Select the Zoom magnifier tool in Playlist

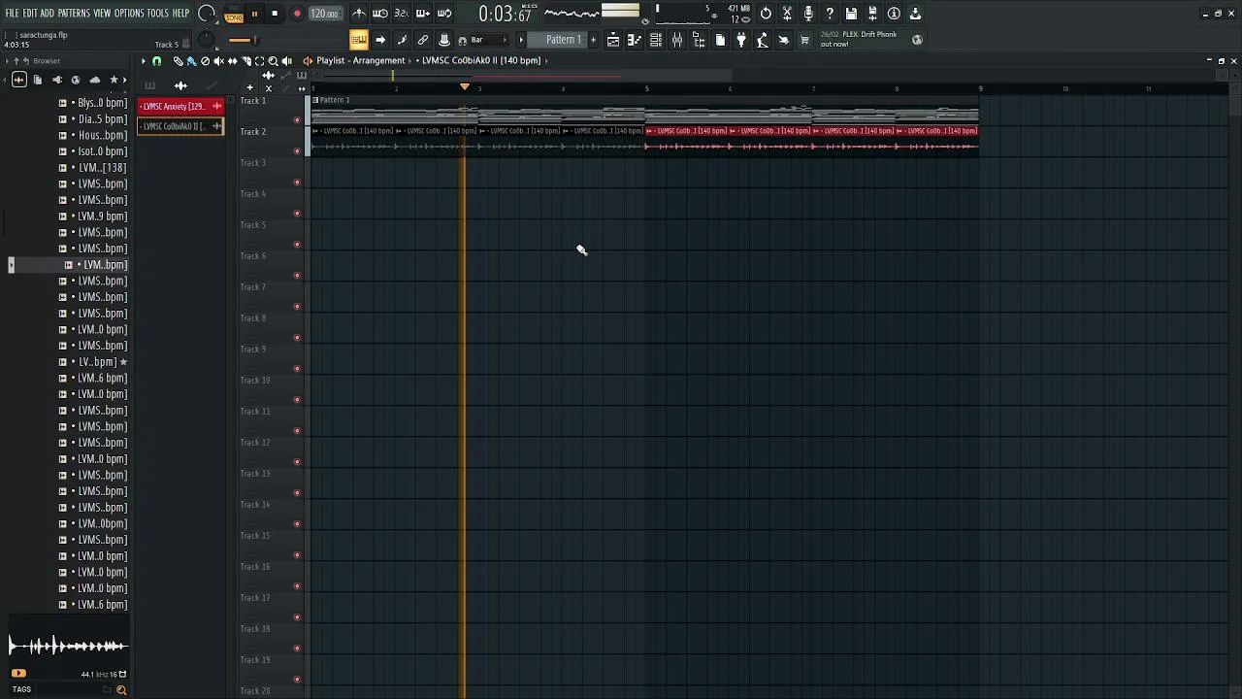273,61
